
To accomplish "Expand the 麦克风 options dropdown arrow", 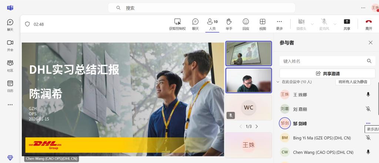I will (335, 24).
